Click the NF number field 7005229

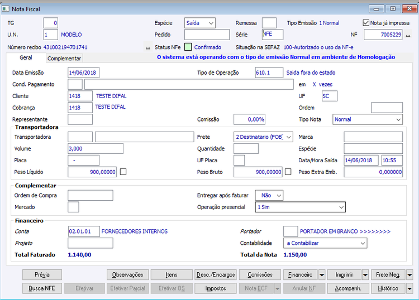coord(383,35)
